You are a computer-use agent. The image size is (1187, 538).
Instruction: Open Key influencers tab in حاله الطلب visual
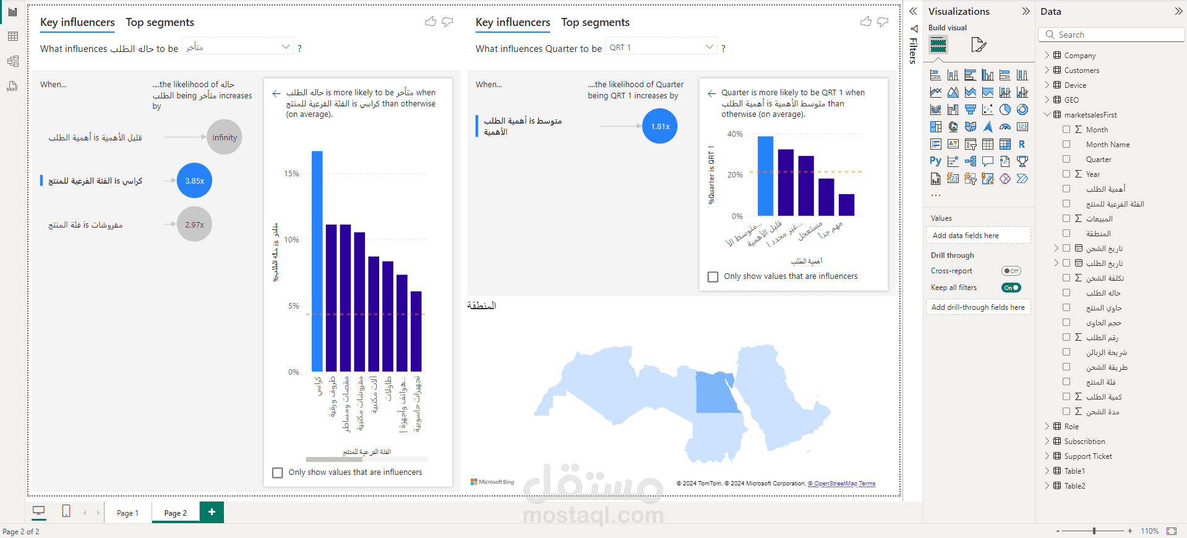click(77, 22)
